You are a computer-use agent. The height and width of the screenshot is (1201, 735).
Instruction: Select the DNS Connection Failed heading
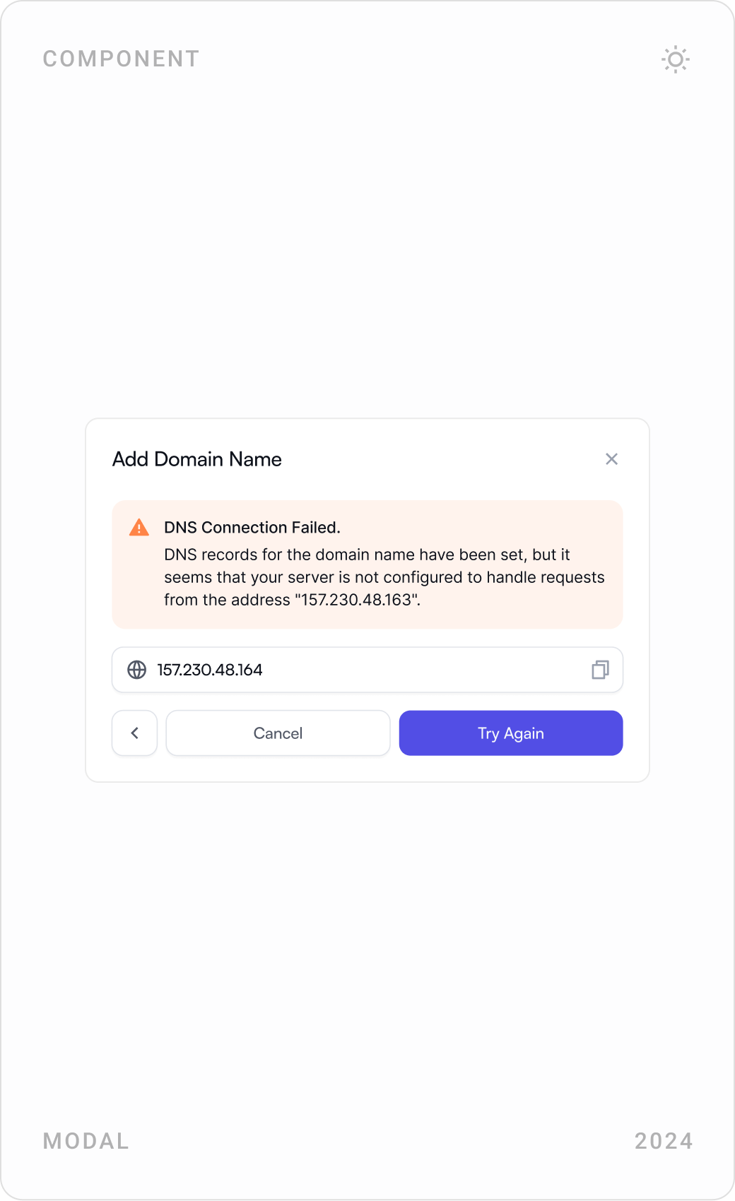[x=252, y=527]
